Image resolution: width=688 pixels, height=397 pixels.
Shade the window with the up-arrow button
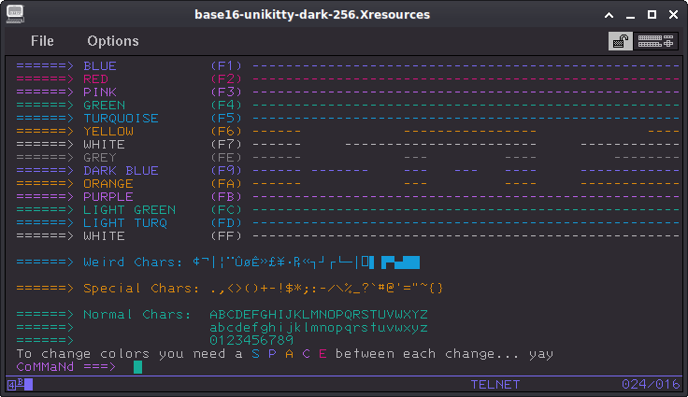pyautogui.click(x=609, y=15)
